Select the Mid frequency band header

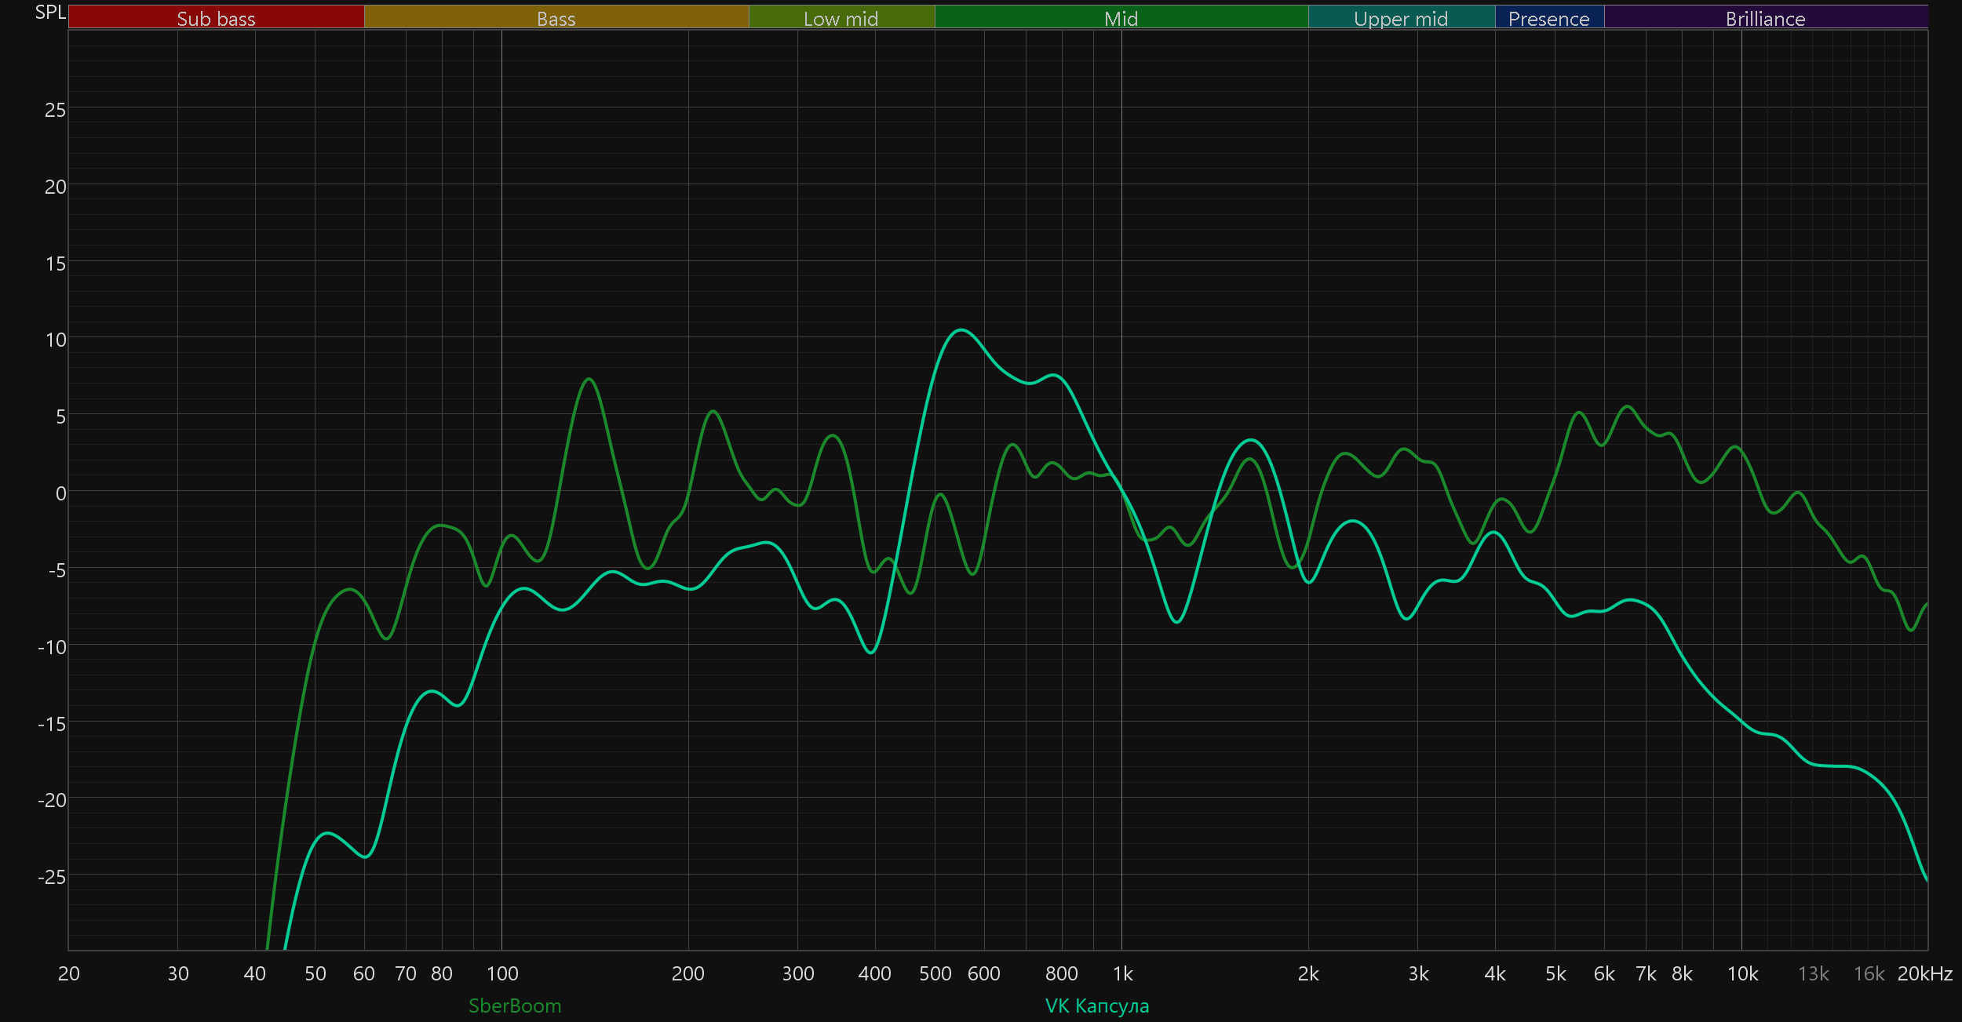tap(1121, 18)
